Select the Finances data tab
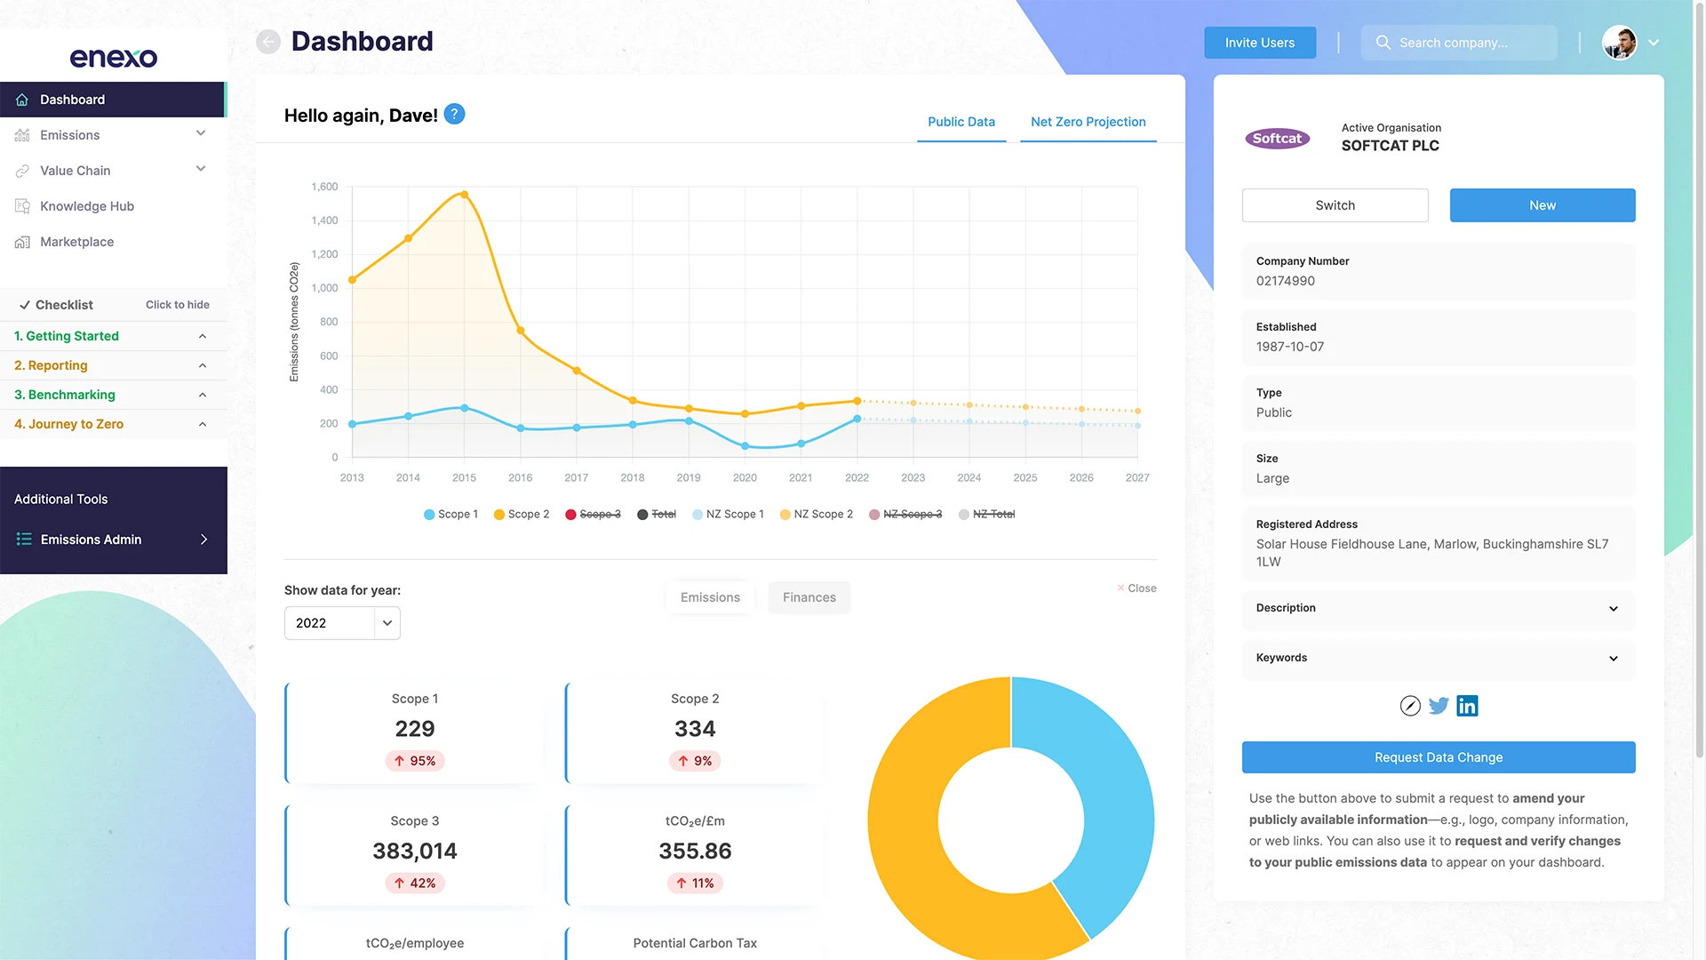Viewport: 1706px width, 960px height. point(809,597)
